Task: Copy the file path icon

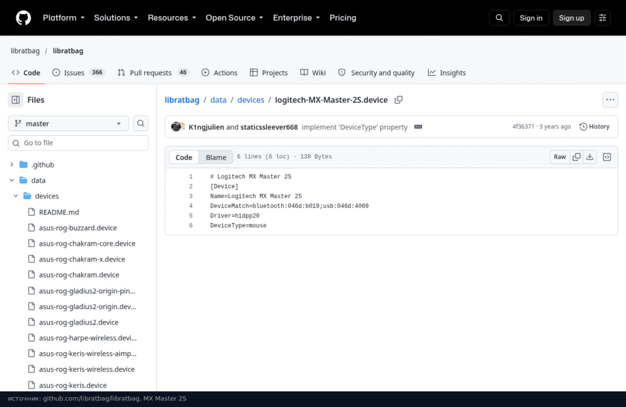Action: [x=399, y=100]
